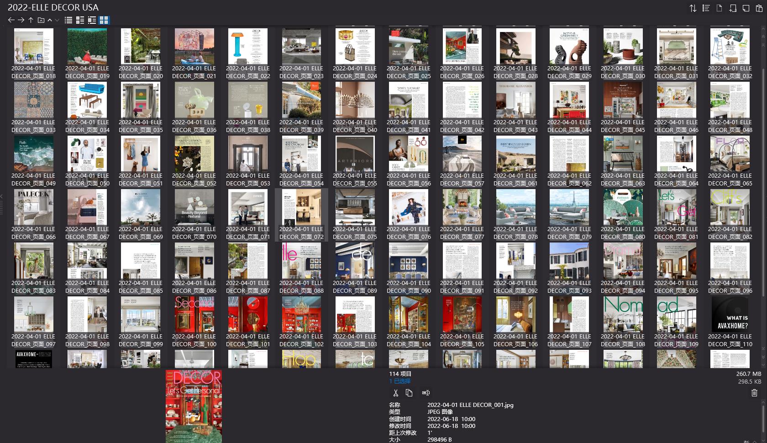Switch to details view mode

(93, 20)
